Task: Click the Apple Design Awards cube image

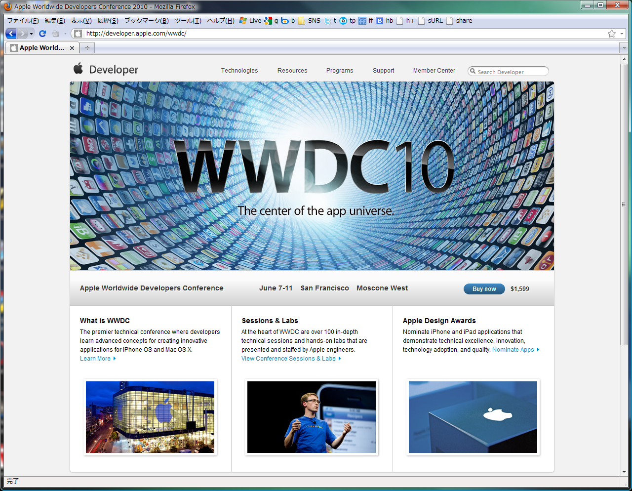Action: (x=473, y=417)
